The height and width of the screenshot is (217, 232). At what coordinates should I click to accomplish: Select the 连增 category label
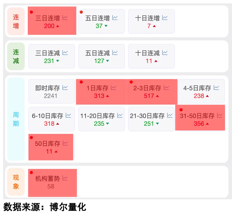click(x=16, y=21)
